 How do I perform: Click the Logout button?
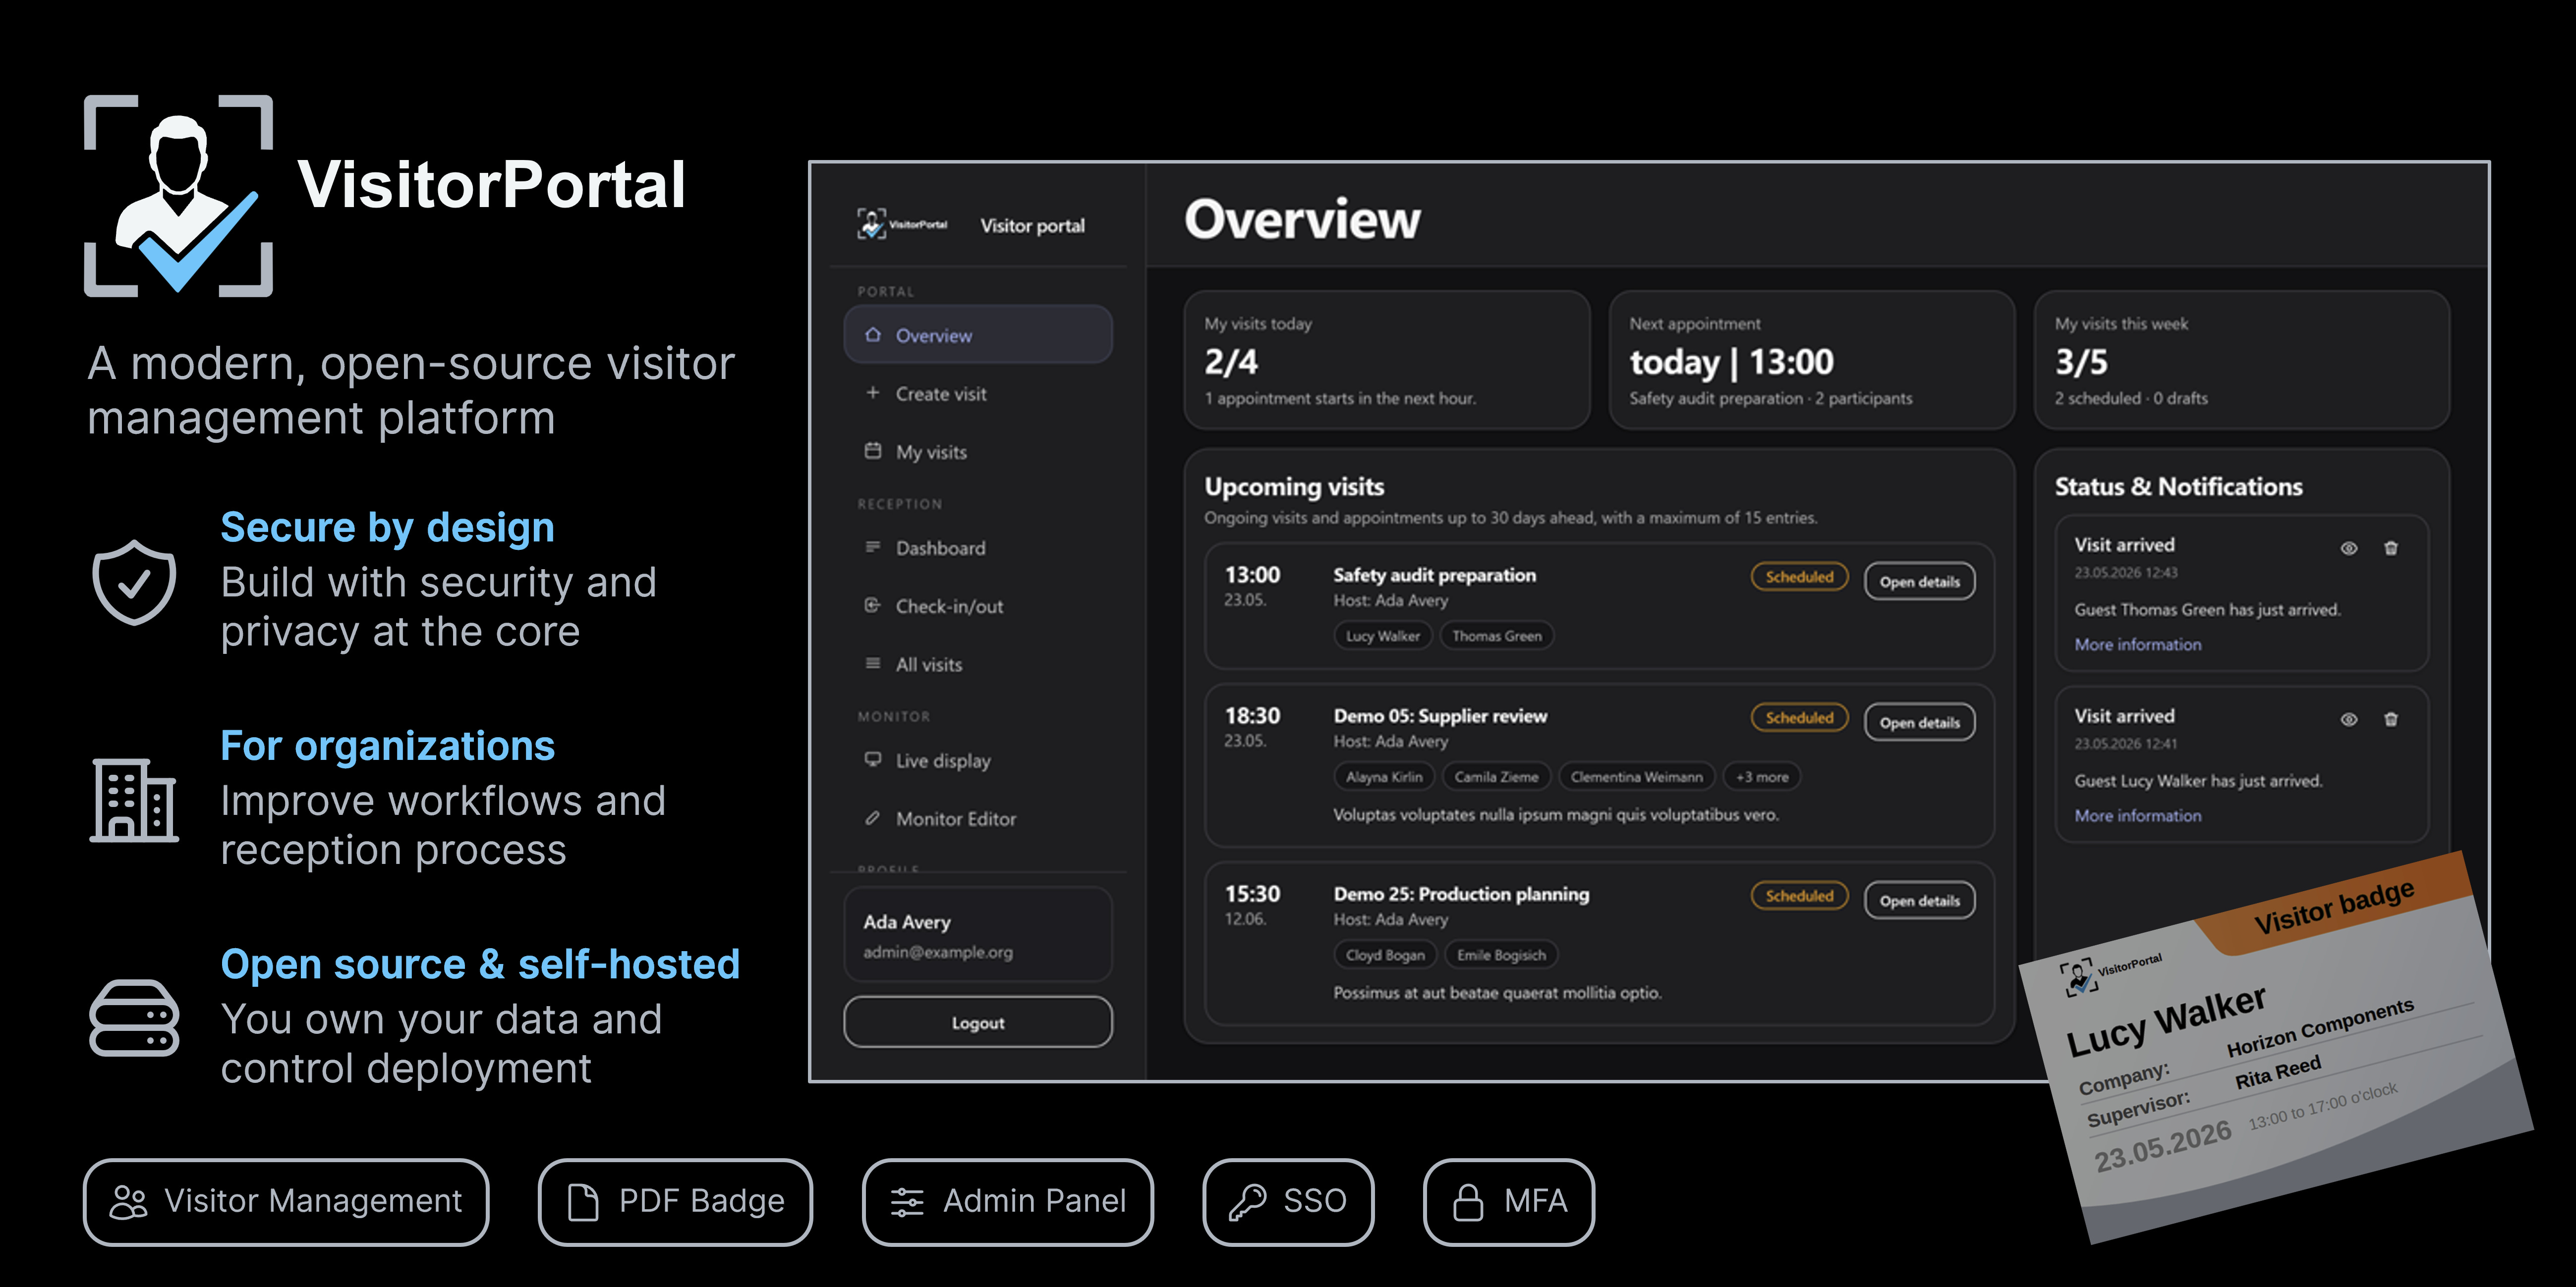tap(978, 1022)
